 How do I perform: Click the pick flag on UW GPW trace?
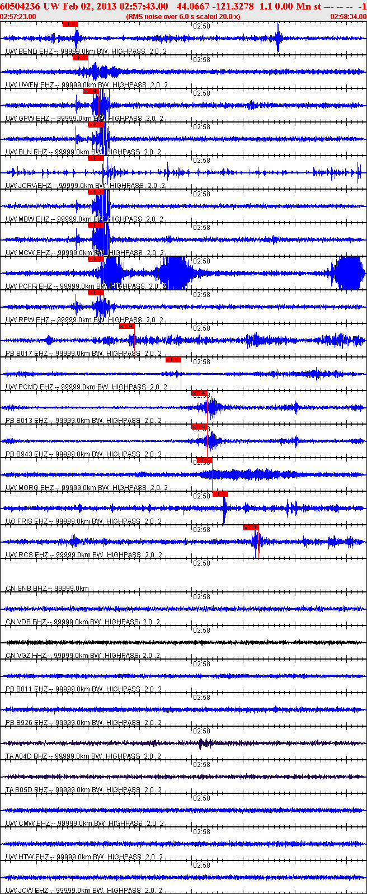(x=91, y=91)
